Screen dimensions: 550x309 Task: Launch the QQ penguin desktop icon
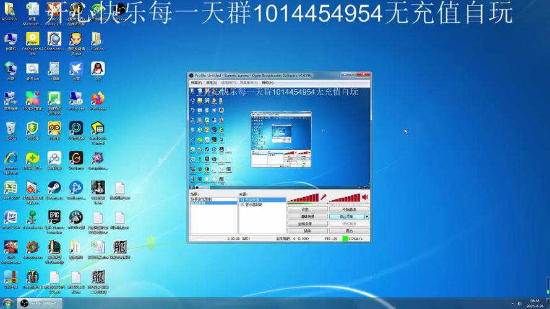point(98,68)
